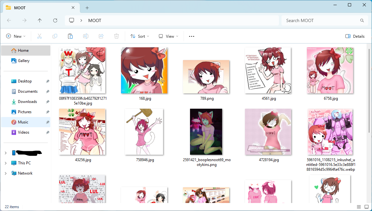
Task: Open Videos in the sidebar
Action: point(26,132)
